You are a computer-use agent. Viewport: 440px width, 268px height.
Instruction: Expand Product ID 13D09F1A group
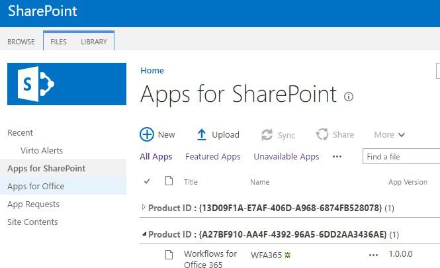144,207
